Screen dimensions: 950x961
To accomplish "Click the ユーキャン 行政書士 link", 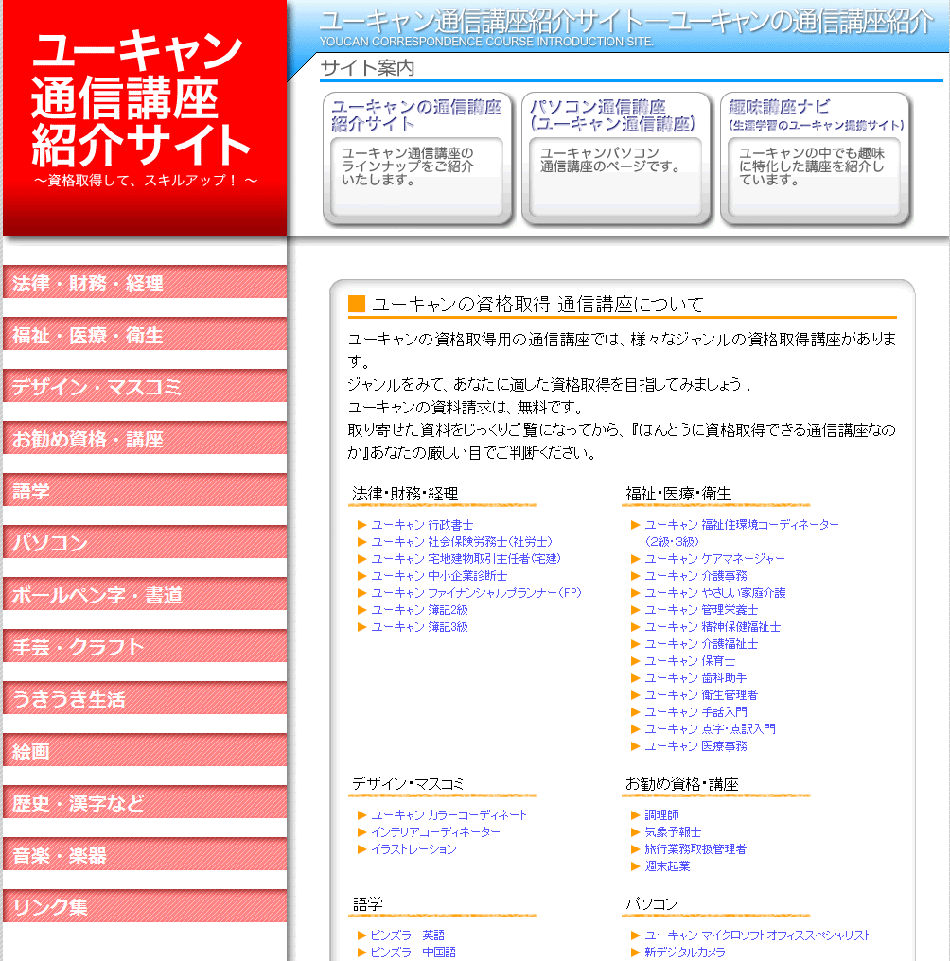I will (x=422, y=525).
